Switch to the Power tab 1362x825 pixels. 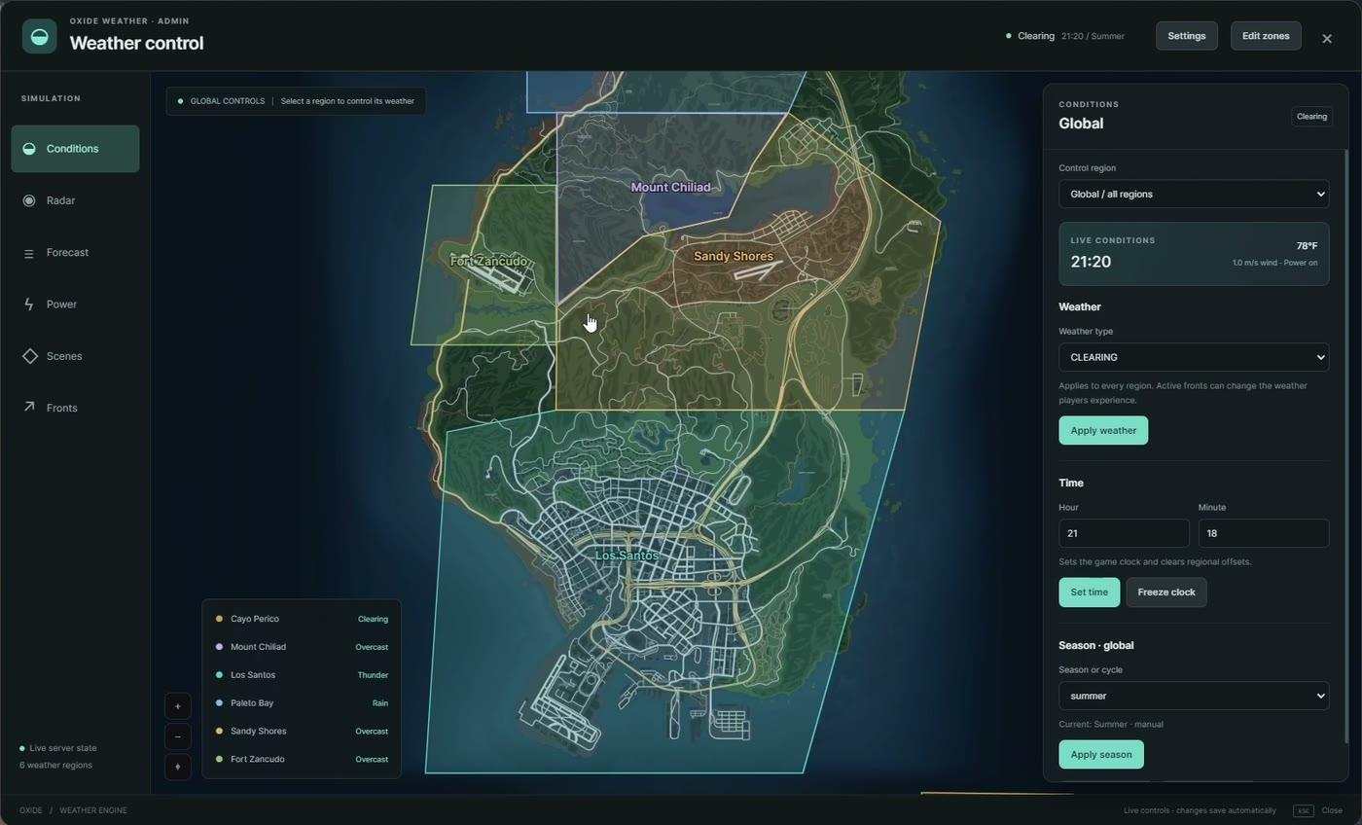tap(75, 305)
